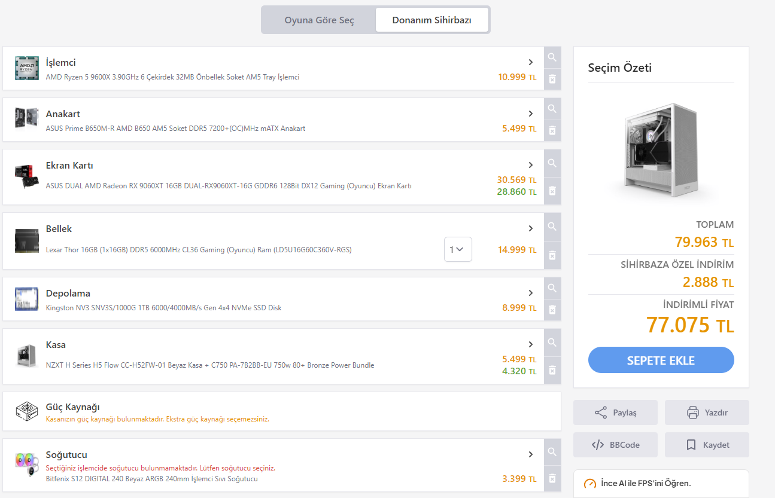Viewport: 775px width, 498px height.
Task: Print the build with Yazdır
Action: point(707,413)
